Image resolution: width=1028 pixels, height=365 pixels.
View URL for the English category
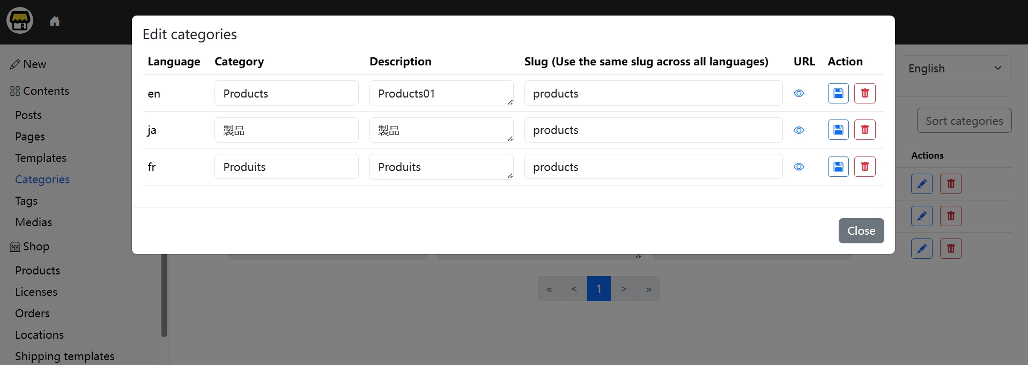click(x=798, y=93)
